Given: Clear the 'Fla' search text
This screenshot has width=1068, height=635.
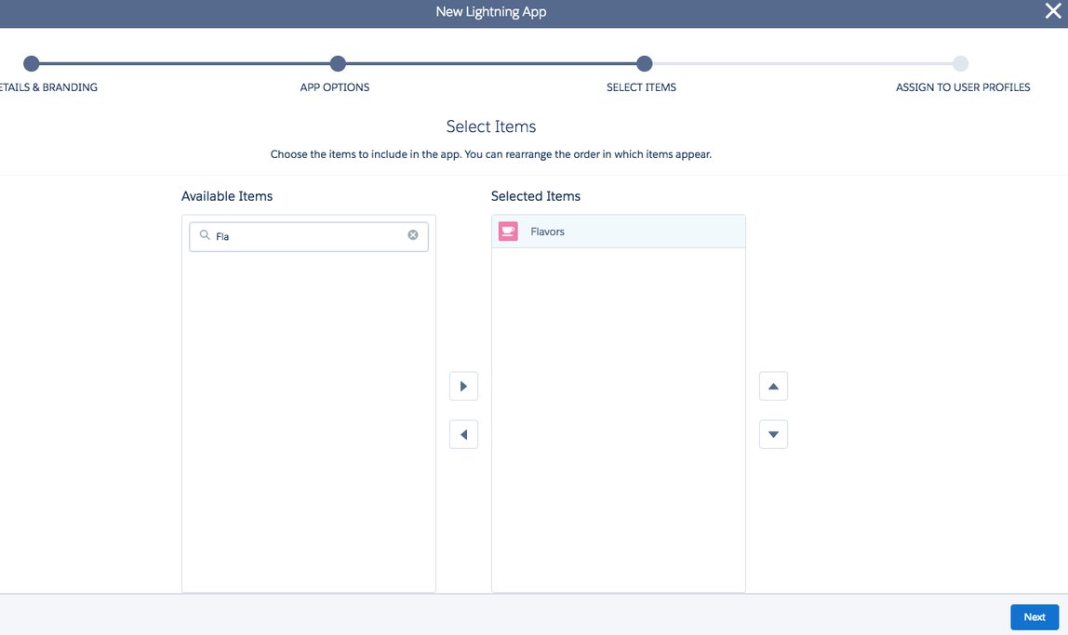Looking at the screenshot, I should [413, 235].
